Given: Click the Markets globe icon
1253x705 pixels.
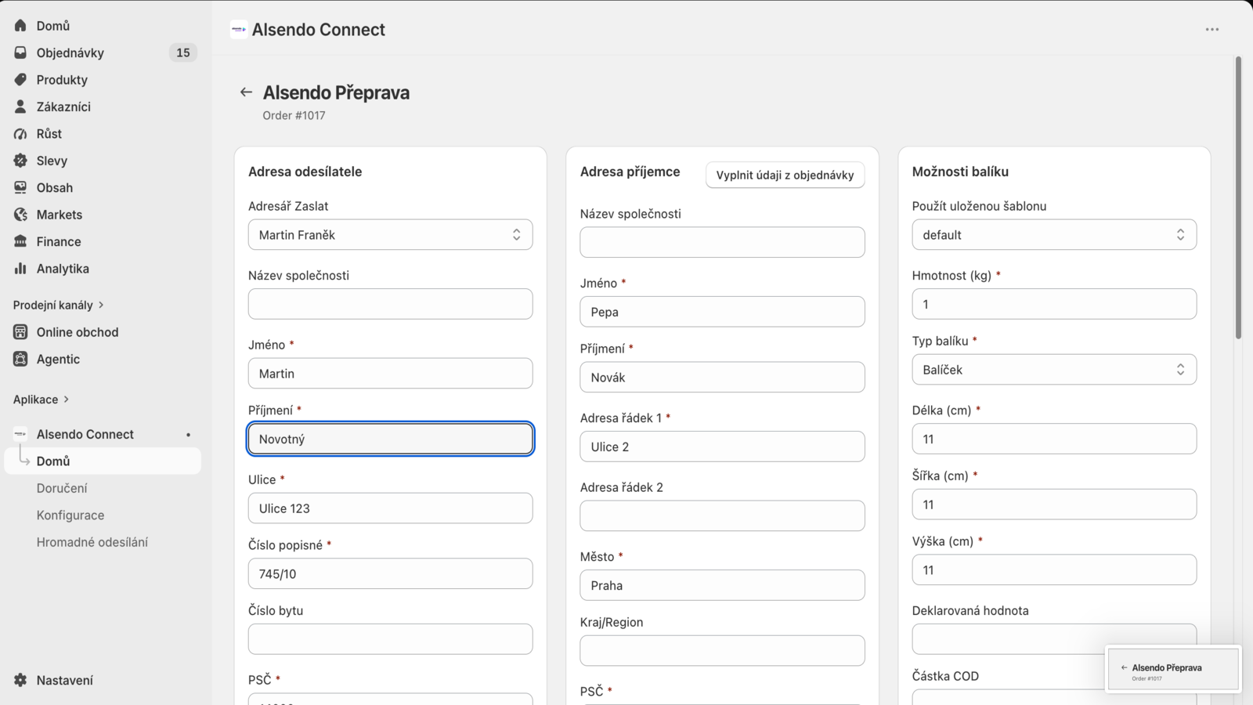Looking at the screenshot, I should point(20,215).
